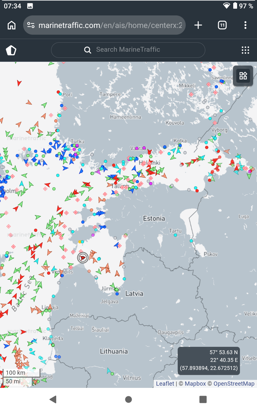This screenshot has height=411, width=257.
Task: Tap the search magnifier icon
Action: coord(87,50)
